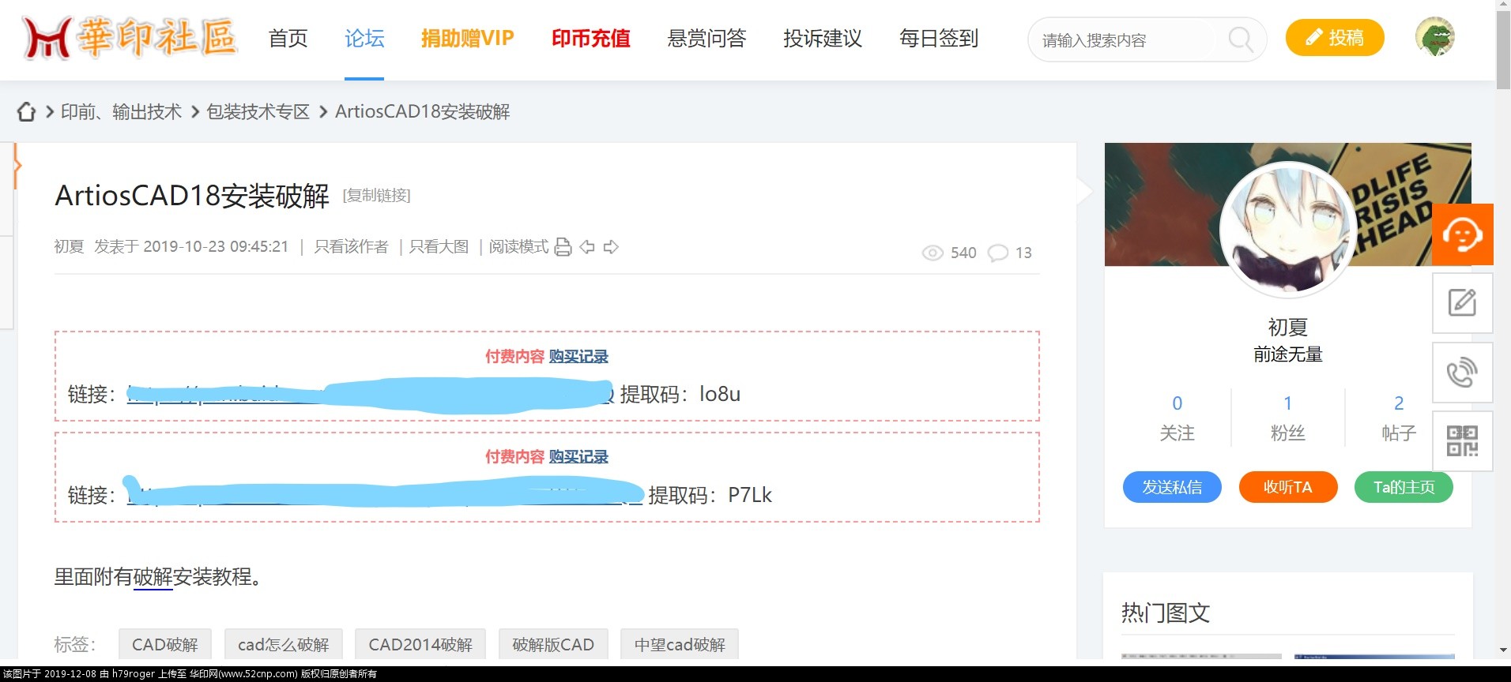
Task: Click the print icon in post toolbar
Action: tap(563, 247)
